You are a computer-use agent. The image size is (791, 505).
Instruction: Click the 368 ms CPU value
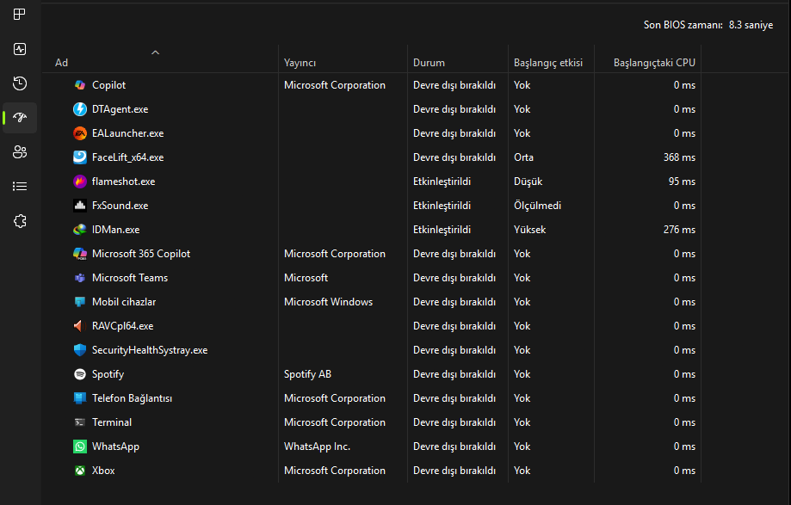679,157
